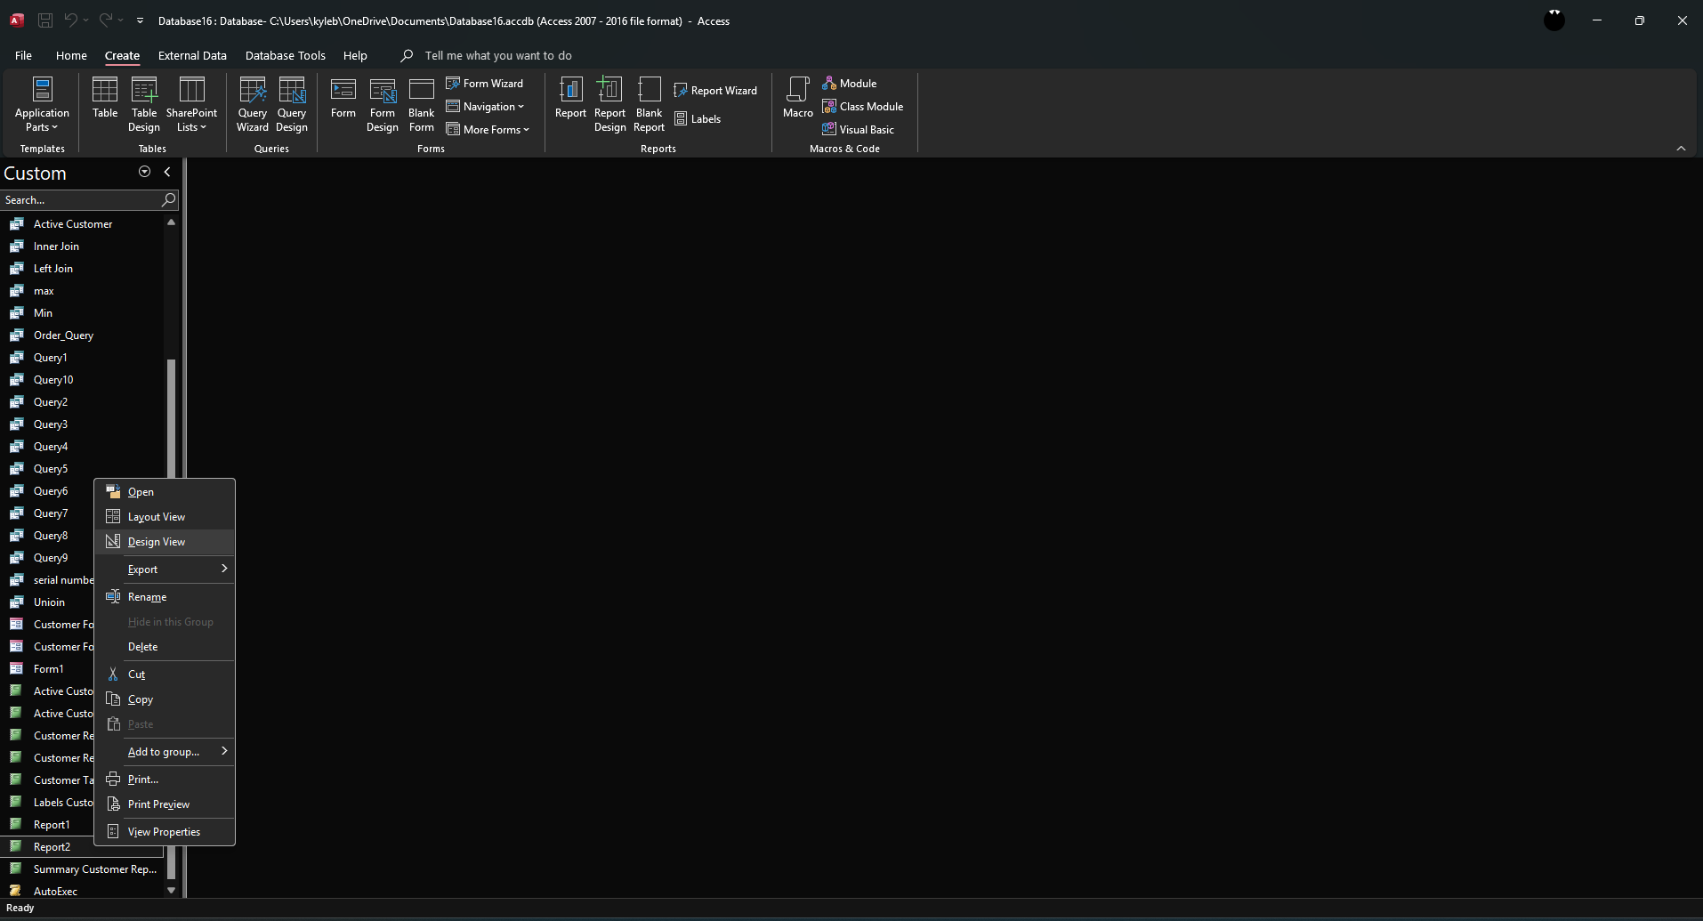Switch to the Home tab
The image size is (1703, 921).
click(71, 55)
